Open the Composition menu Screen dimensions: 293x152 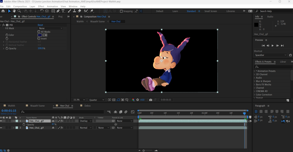(20, 6)
